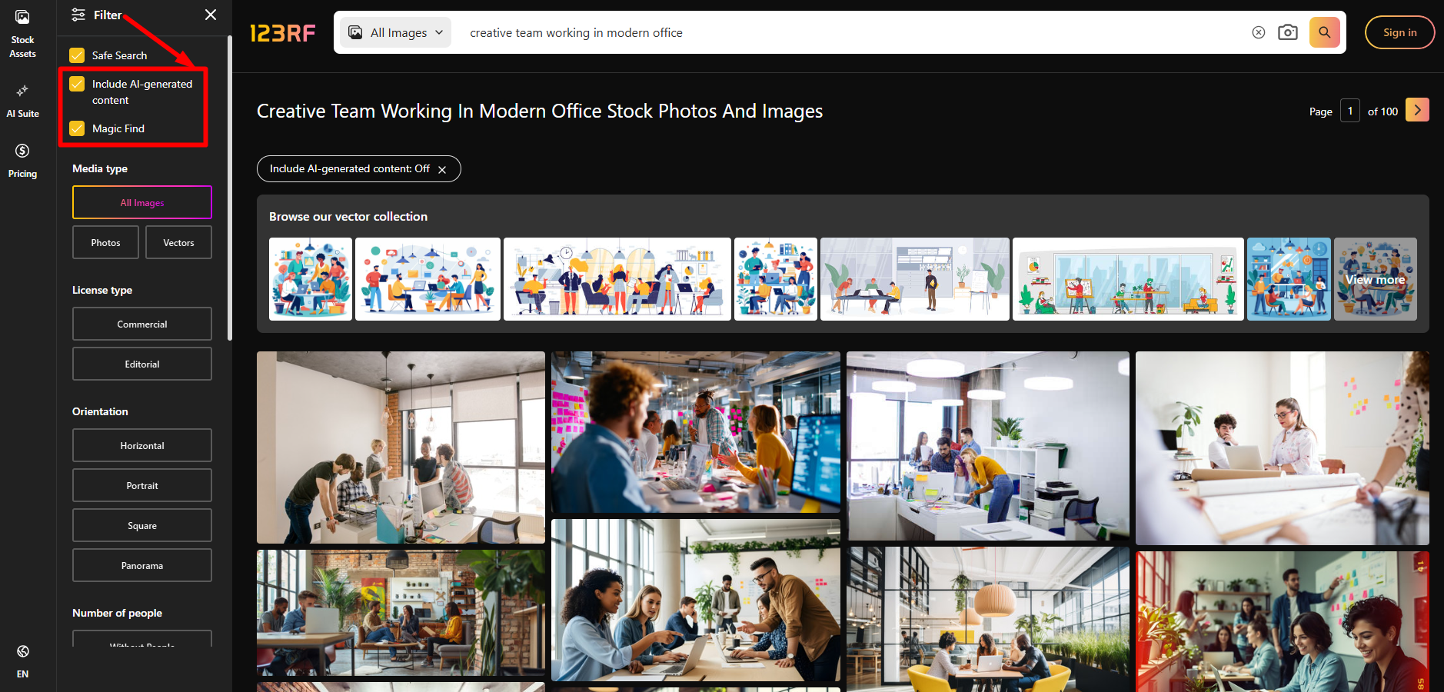The height and width of the screenshot is (692, 1444).
Task: Expand the All Images dropdown
Action: click(396, 32)
